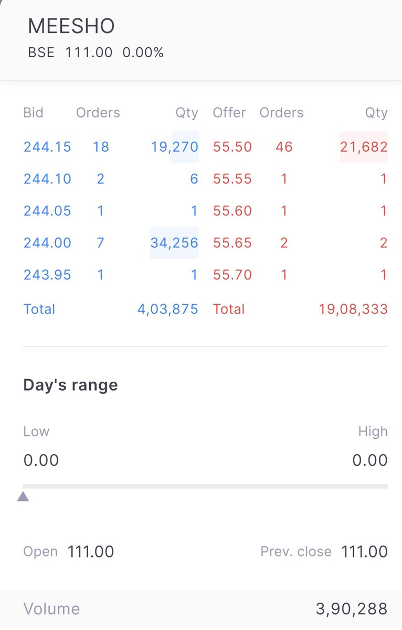This screenshot has width=402, height=630.
Task: Tap the Day's range heading
Action: (71, 385)
